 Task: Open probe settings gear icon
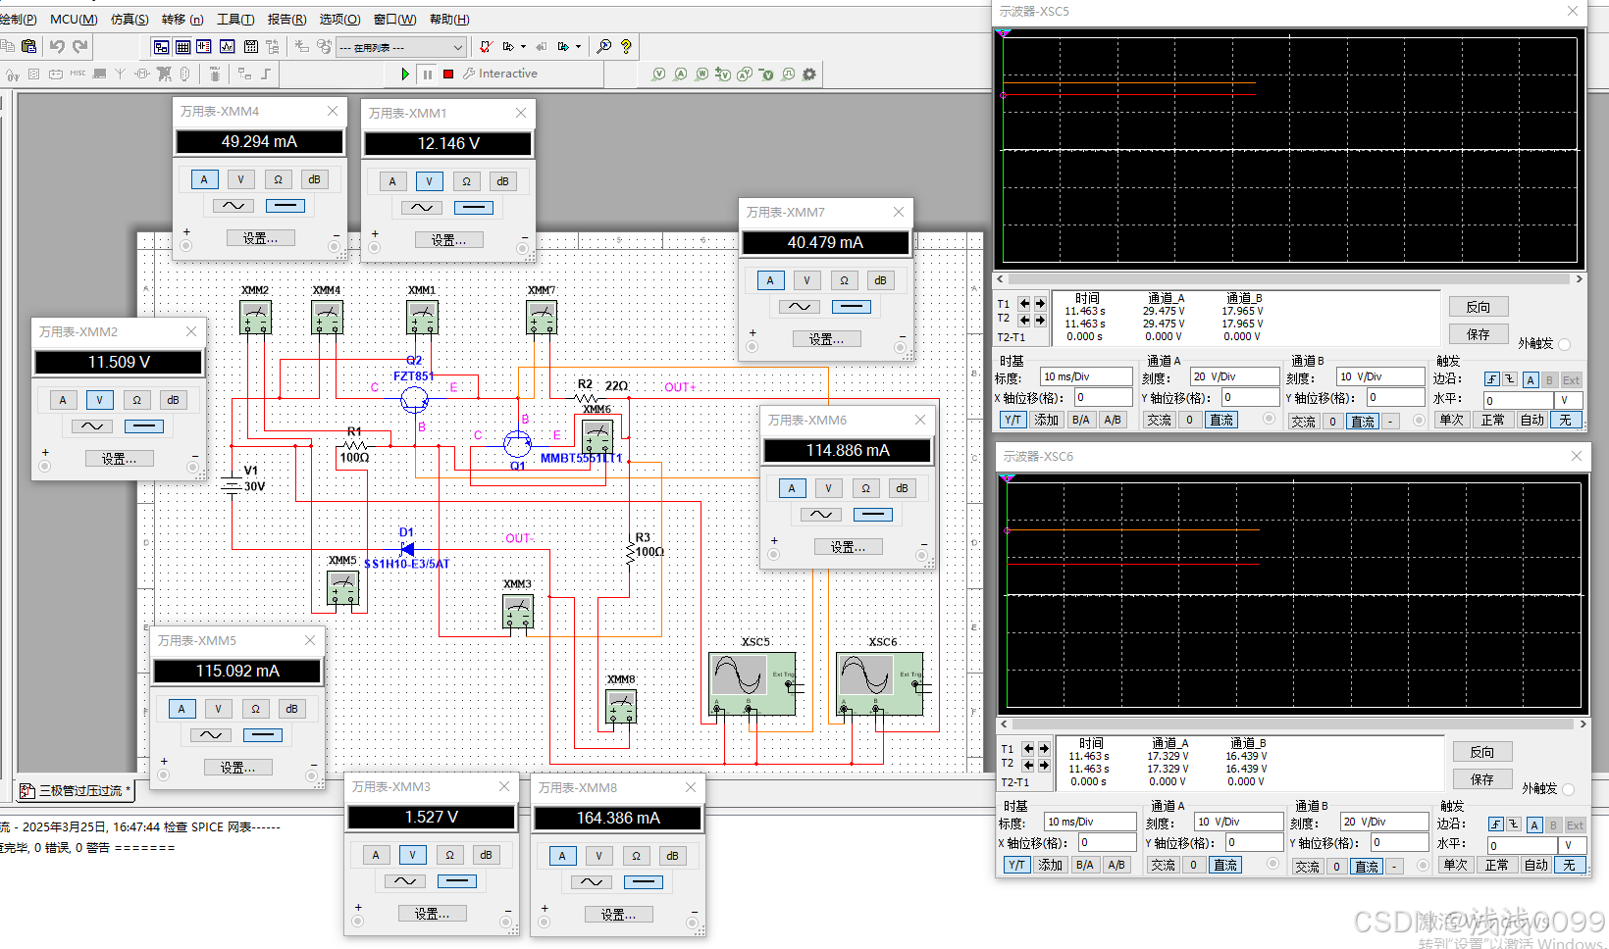click(809, 75)
